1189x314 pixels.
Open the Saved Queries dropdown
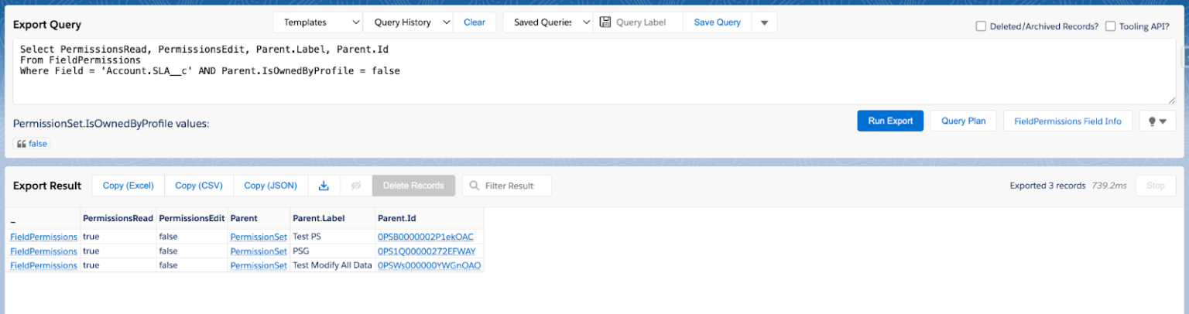(x=548, y=22)
